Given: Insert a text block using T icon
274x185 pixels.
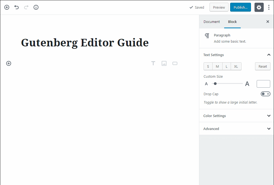Looking at the screenshot, I should point(153,63).
